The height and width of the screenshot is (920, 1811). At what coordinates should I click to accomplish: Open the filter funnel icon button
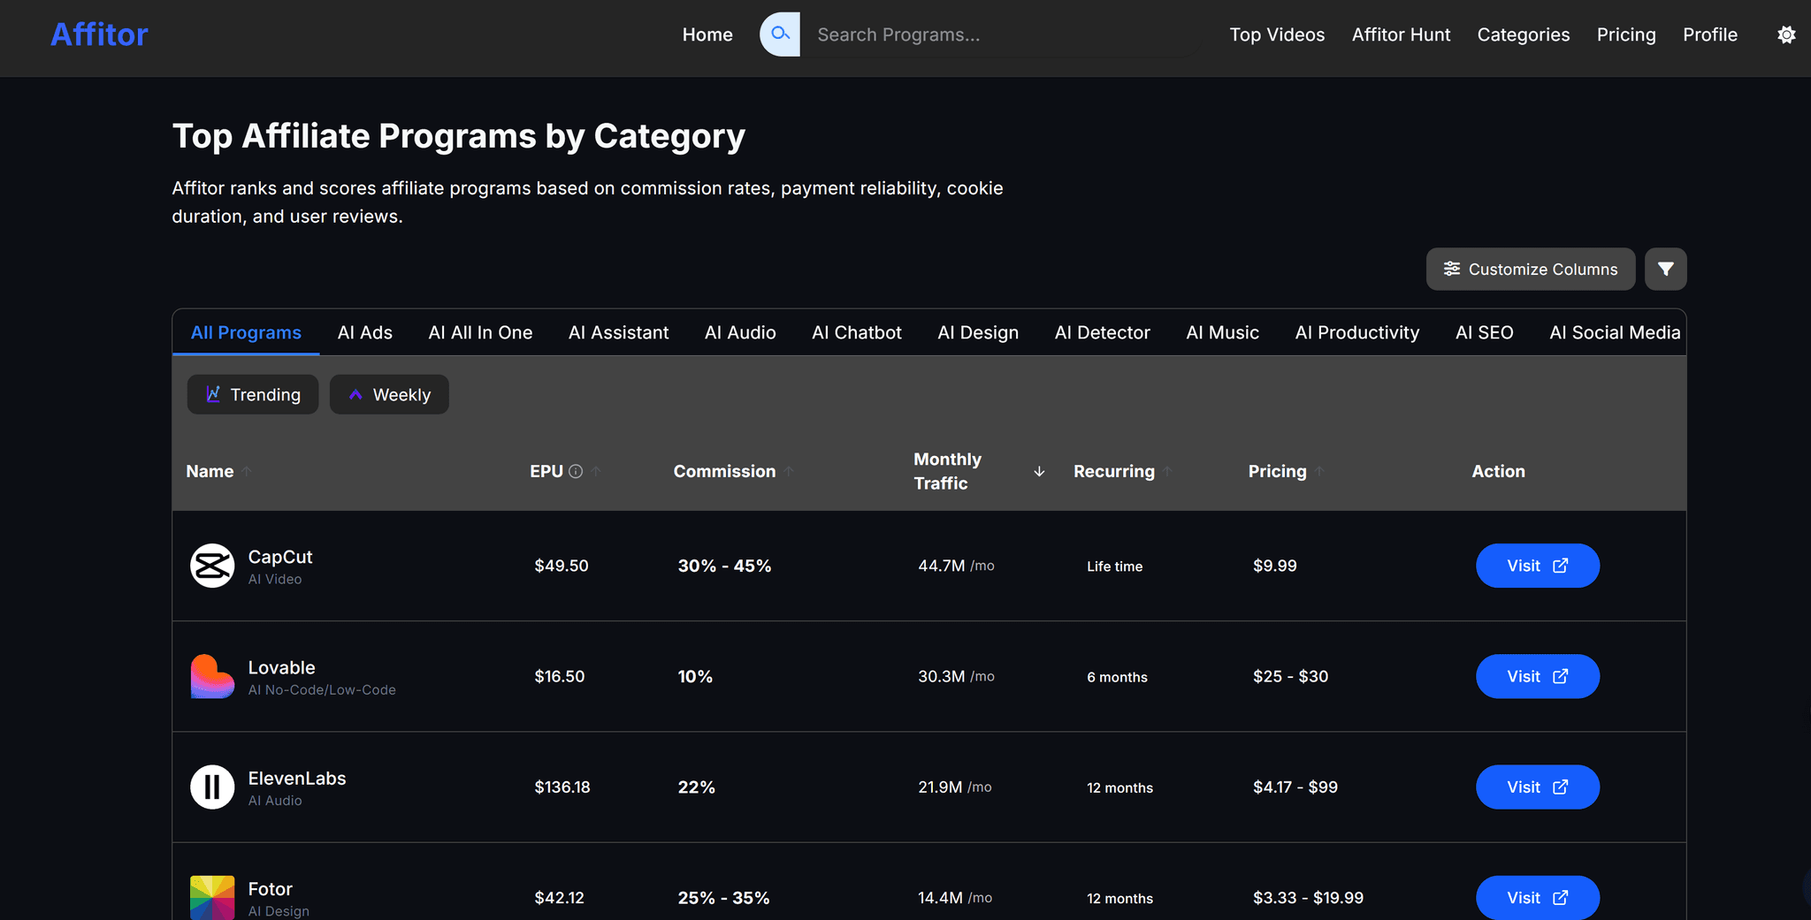tap(1665, 269)
